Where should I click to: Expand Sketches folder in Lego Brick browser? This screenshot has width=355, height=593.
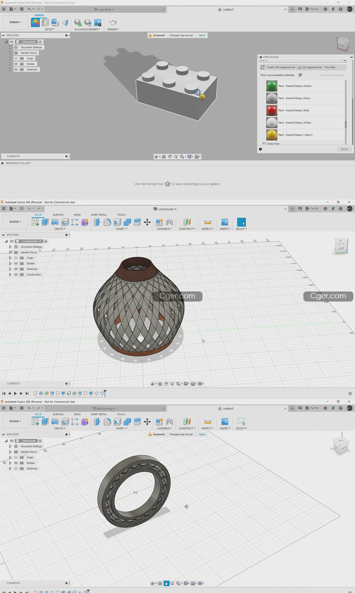10,70
